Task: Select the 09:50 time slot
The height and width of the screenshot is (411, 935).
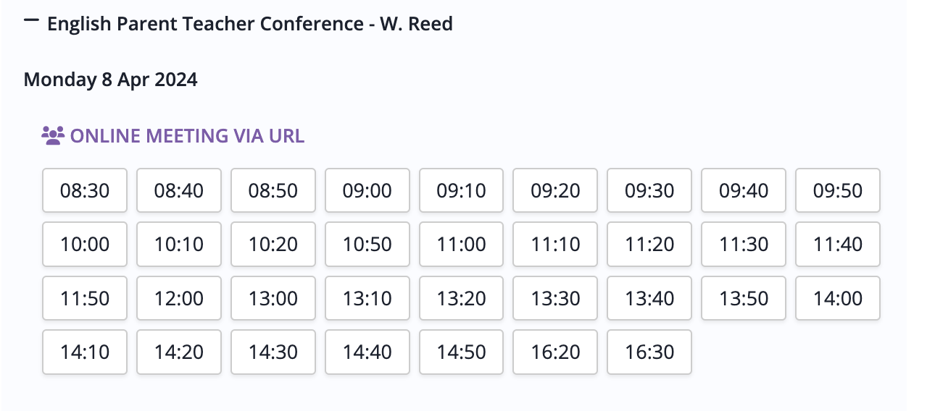Action: coord(838,190)
